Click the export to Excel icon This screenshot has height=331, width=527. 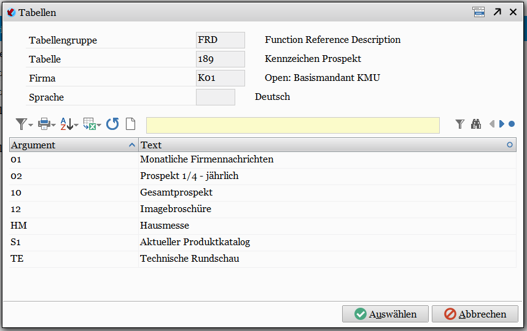pyautogui.click(x=90, y=124)
